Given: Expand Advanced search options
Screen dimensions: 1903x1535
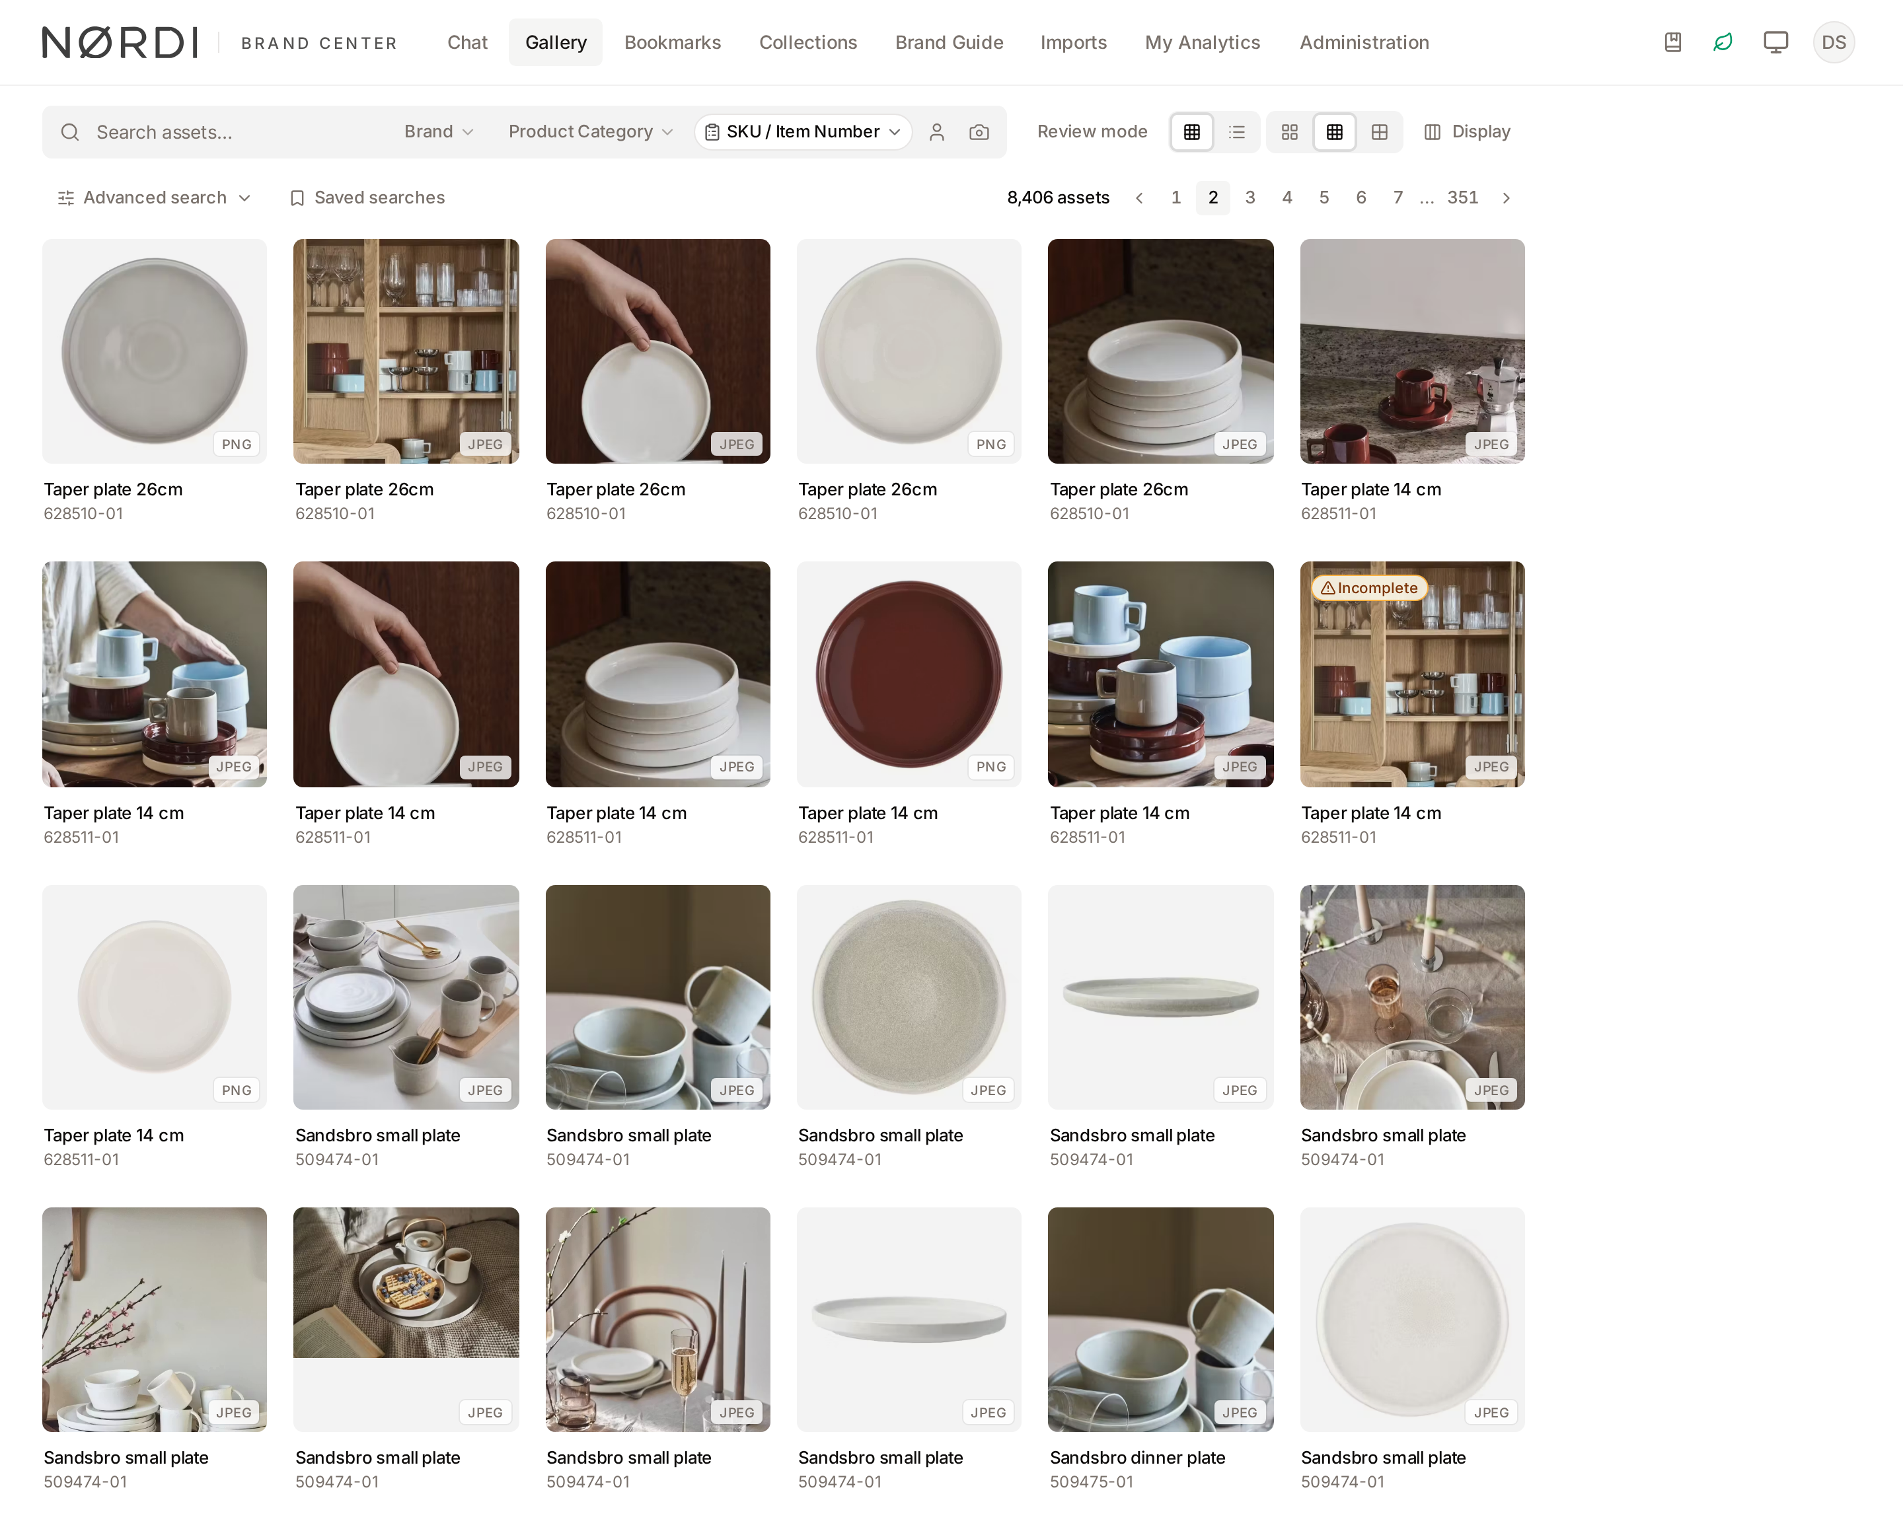Looking at the screenshot, I should click(x=154, y=198).
